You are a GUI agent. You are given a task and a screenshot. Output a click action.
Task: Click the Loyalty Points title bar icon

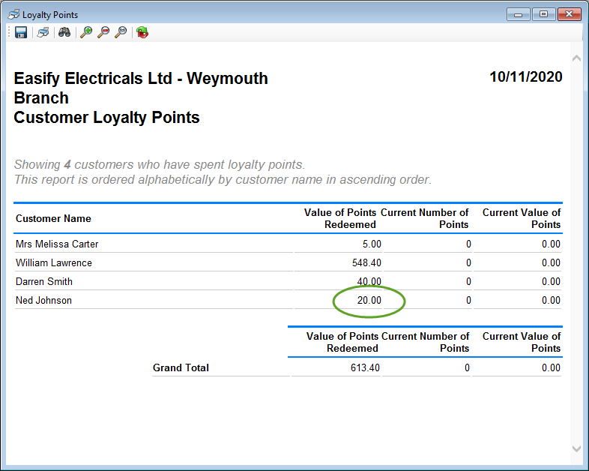[x=13, y=14]
